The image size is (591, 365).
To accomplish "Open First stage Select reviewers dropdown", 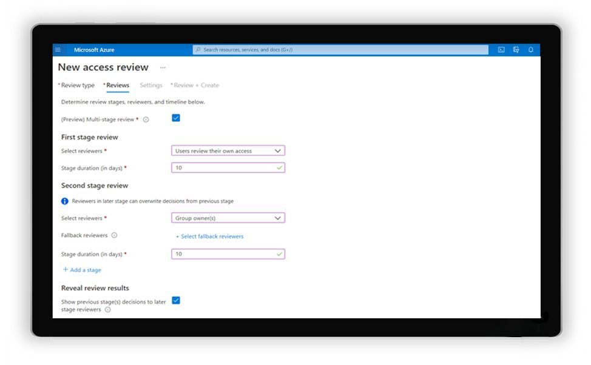I will (x=228, y=151).
